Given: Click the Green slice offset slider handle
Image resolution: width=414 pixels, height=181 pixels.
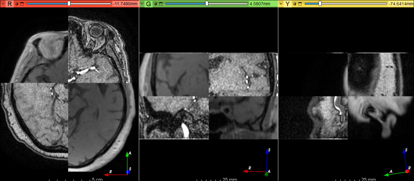Looking at the screenshot, I should [207, 4].
